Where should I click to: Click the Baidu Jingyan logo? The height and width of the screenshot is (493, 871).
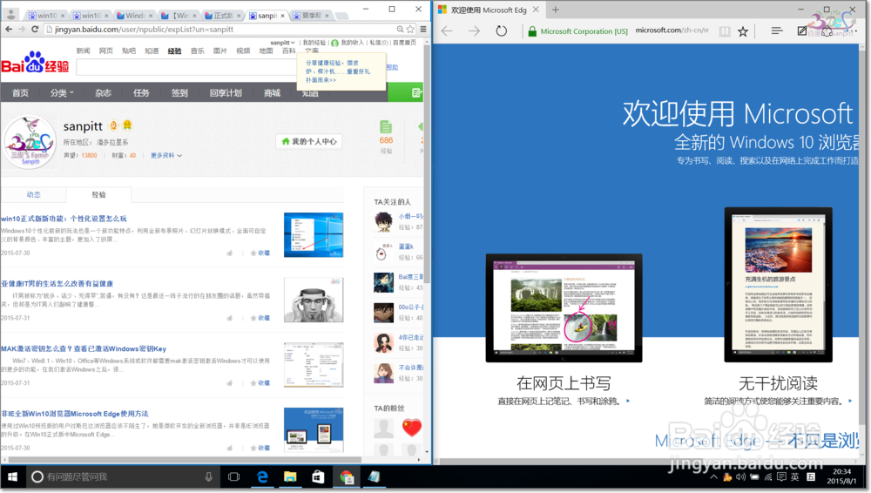coord(35,63)
